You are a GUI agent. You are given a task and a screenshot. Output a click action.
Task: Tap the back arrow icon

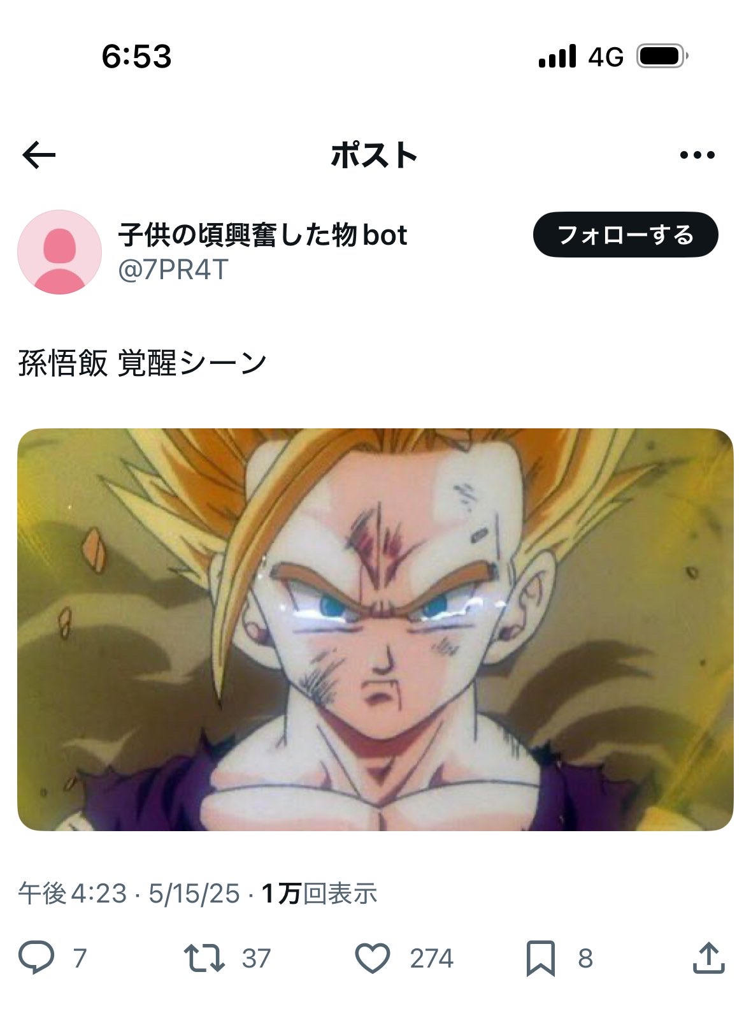coord(39,155)
